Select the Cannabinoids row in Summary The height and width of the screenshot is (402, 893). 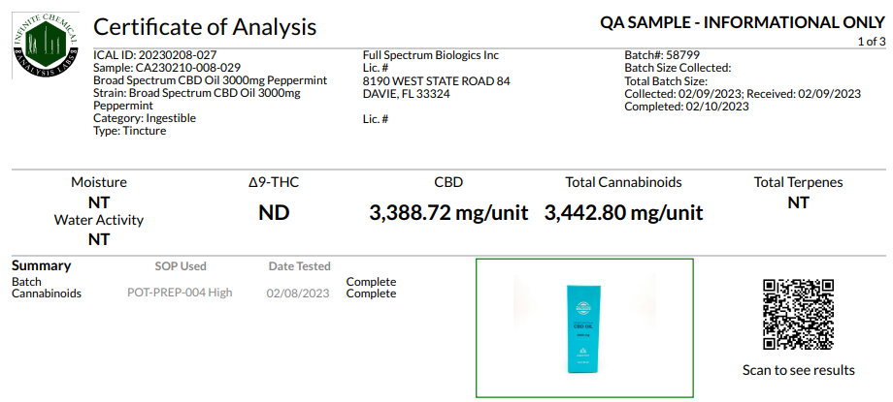click(46, 293)
